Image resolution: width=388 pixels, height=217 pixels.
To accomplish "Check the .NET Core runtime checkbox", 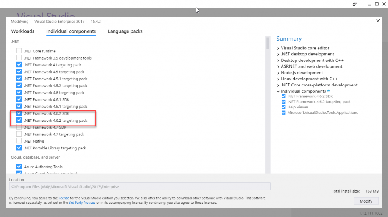I will [x=19, y=51].
